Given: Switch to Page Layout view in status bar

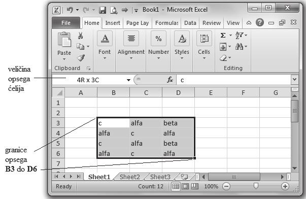Looking at the screenshot, I should click(x=185, y=186).
